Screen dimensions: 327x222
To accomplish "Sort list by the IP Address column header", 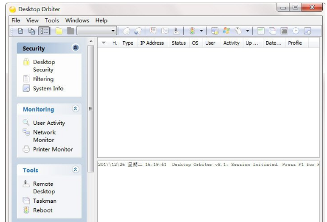I will 152,43.
